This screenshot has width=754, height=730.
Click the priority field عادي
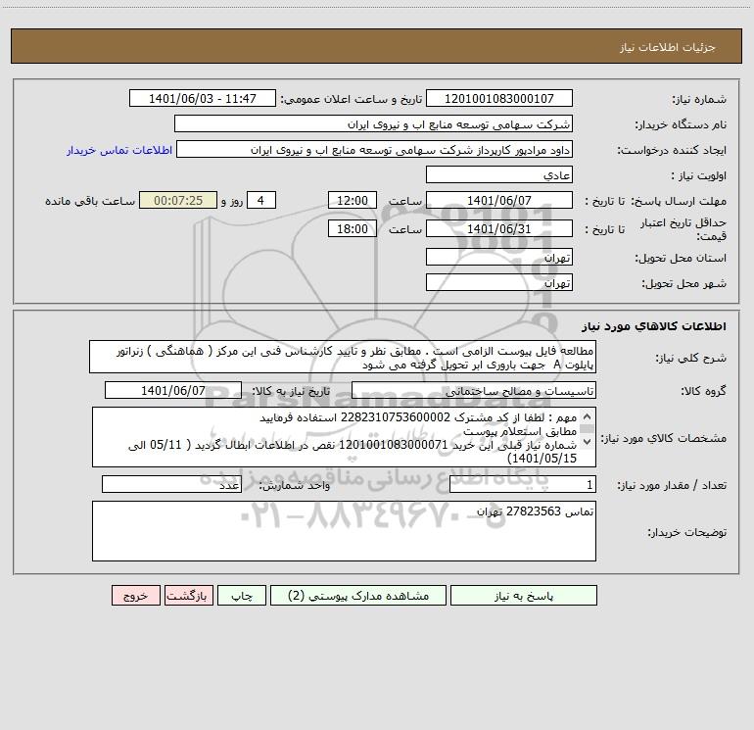[499, 174]
